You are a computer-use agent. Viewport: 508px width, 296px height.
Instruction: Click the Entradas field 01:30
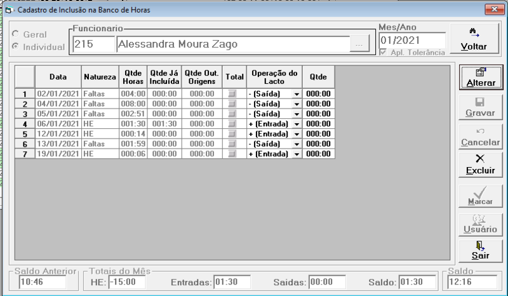click(232, 282)
